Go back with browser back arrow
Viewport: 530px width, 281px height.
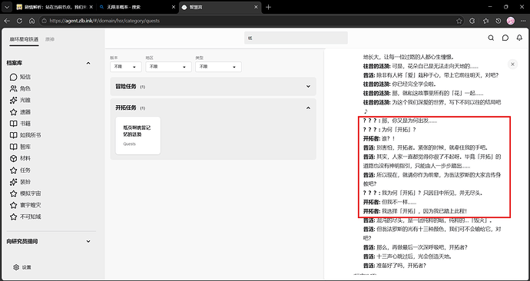pos(7,21)
